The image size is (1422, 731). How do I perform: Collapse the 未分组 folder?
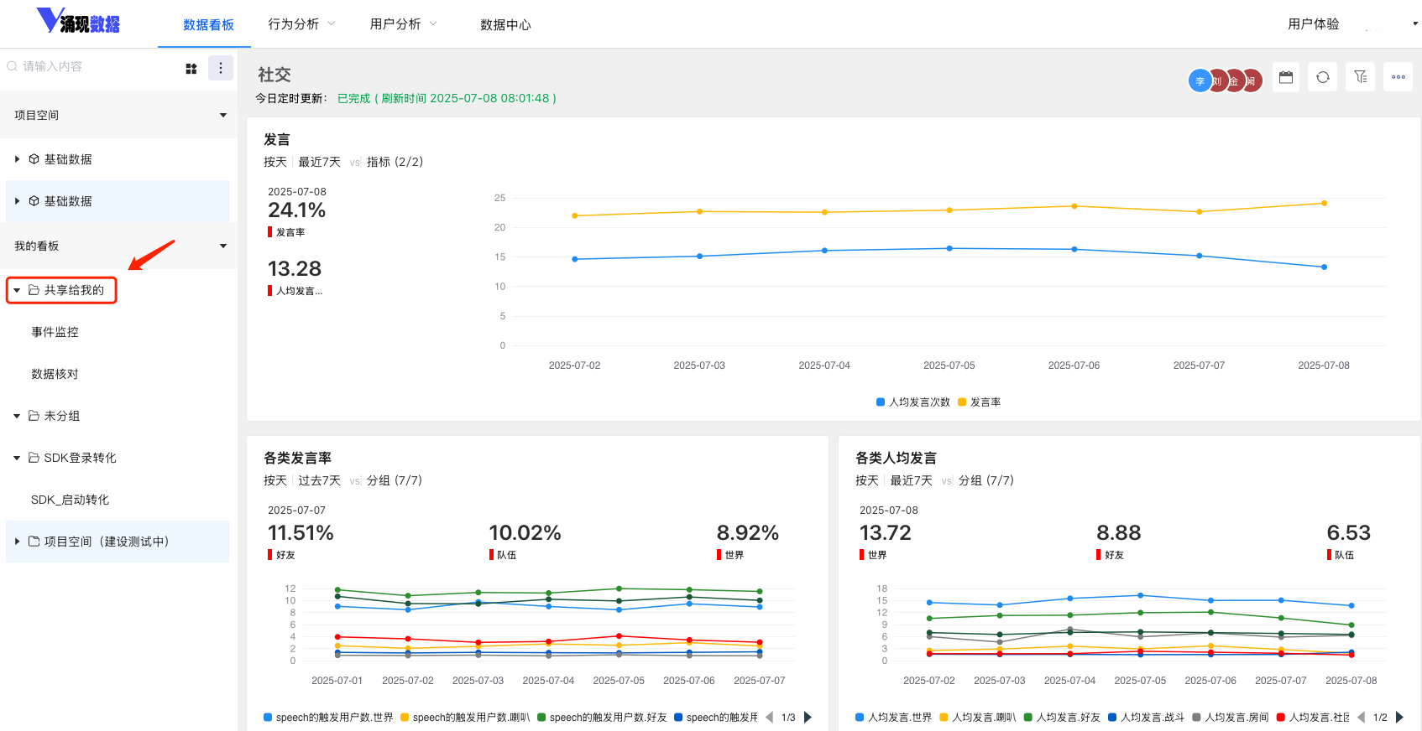coord(17,416)
